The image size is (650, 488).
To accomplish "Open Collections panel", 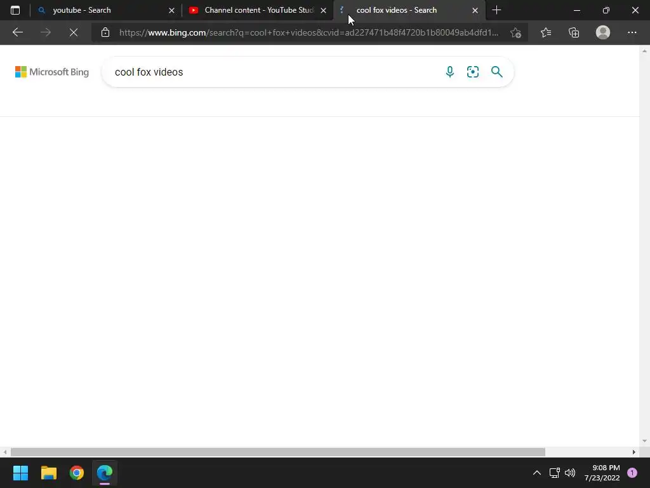I will (x=574, y=32).
